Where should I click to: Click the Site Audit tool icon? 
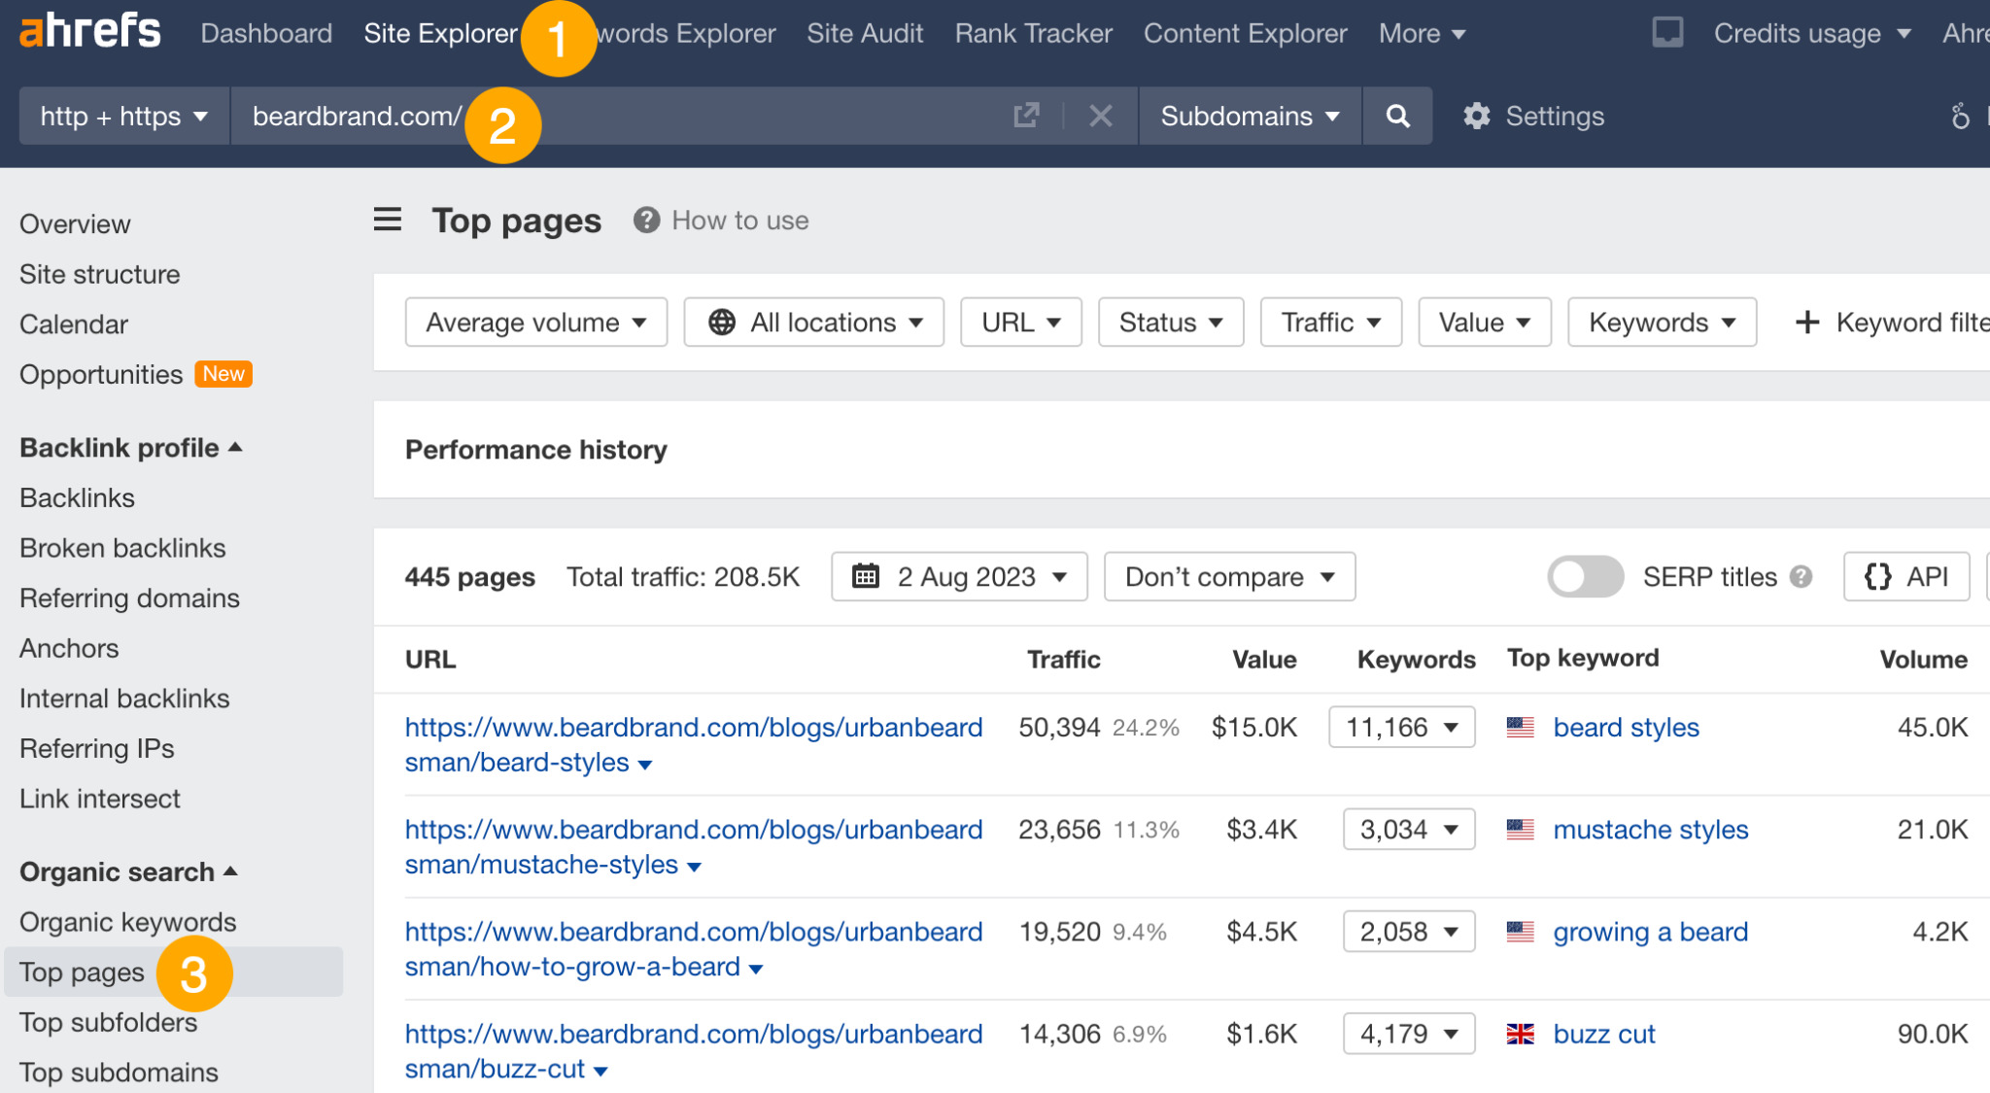(x=865, y=32)
